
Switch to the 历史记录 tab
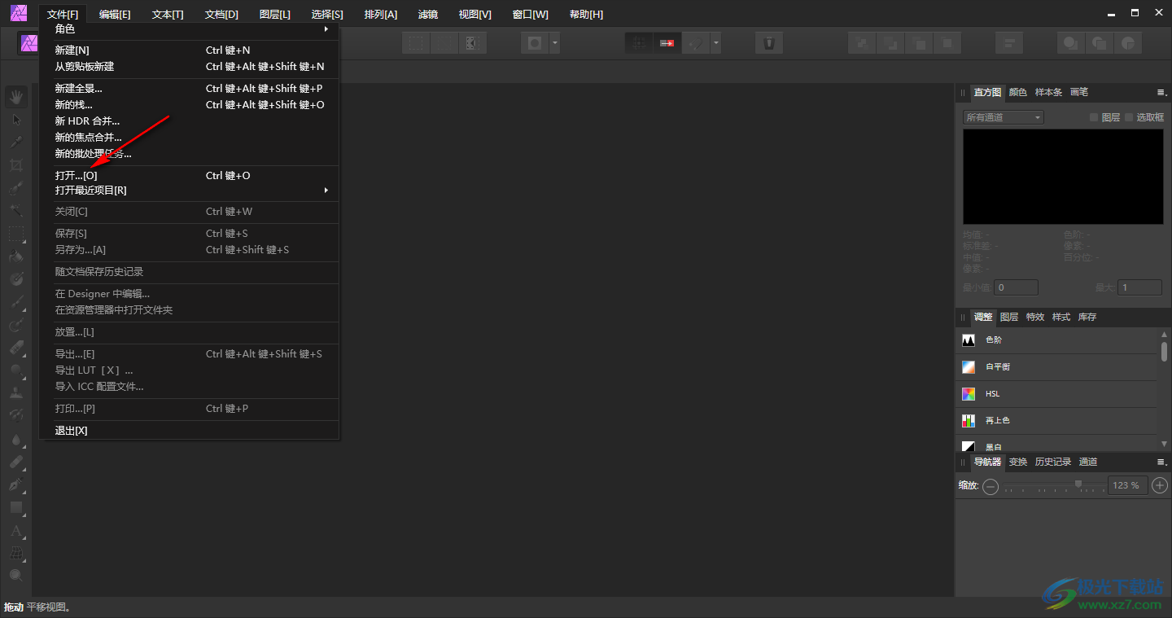(x=1052, y=462)
